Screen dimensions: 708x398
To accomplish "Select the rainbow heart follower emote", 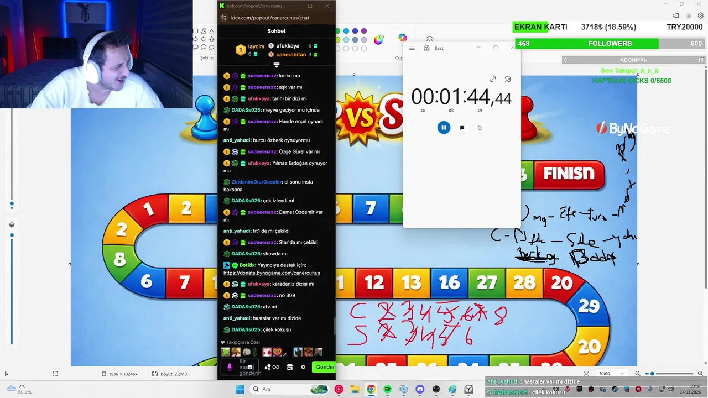I will pyautogui.click(x=277, y=352).
